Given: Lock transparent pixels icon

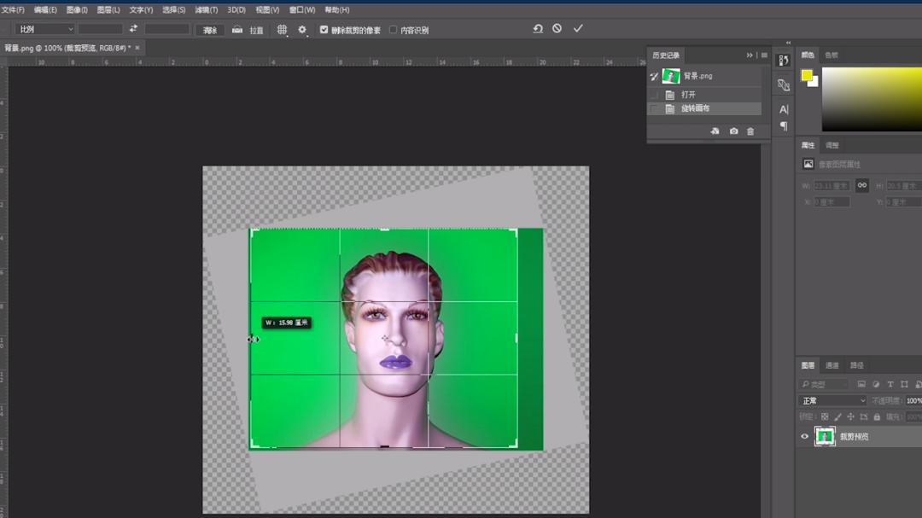Looking at the screenshot, I should coord(825,416).
